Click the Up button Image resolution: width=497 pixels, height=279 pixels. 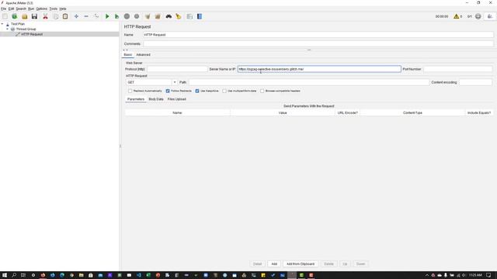click(x=345, y=263)
